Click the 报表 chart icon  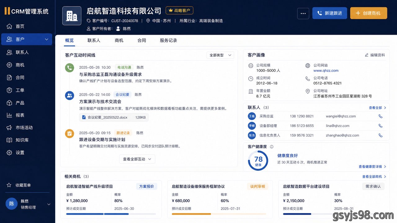click(x=10, y=115)
